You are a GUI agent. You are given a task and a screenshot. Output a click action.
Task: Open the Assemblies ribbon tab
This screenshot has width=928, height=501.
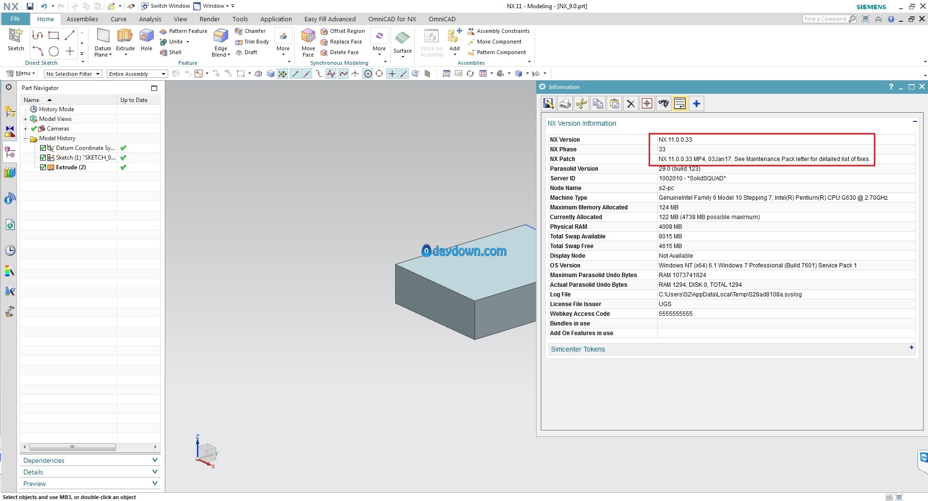click(x=82, y=19)
